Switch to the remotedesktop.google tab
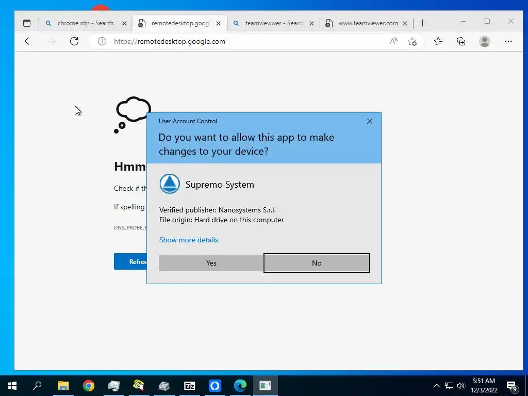The width and height of the screenshot is (528, 396). pos(180,23)
